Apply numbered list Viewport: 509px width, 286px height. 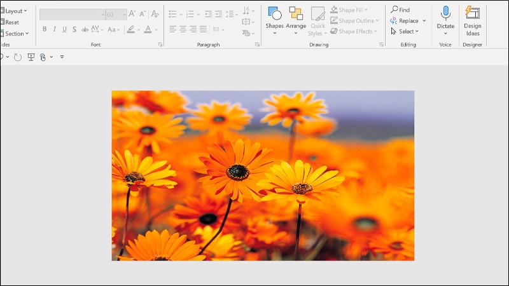tap(190, 14)
